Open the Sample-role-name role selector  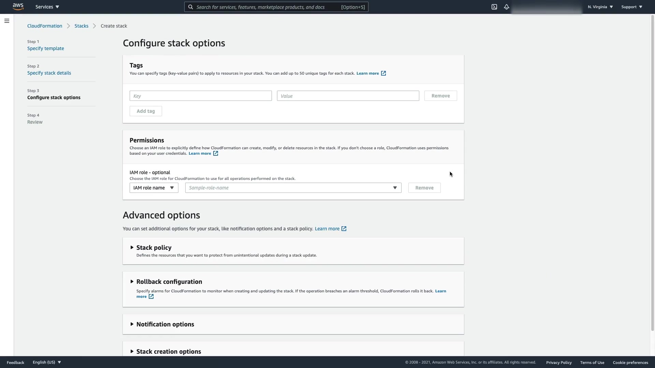point(293,188)
